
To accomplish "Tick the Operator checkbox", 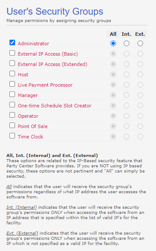I will (12, 115).
